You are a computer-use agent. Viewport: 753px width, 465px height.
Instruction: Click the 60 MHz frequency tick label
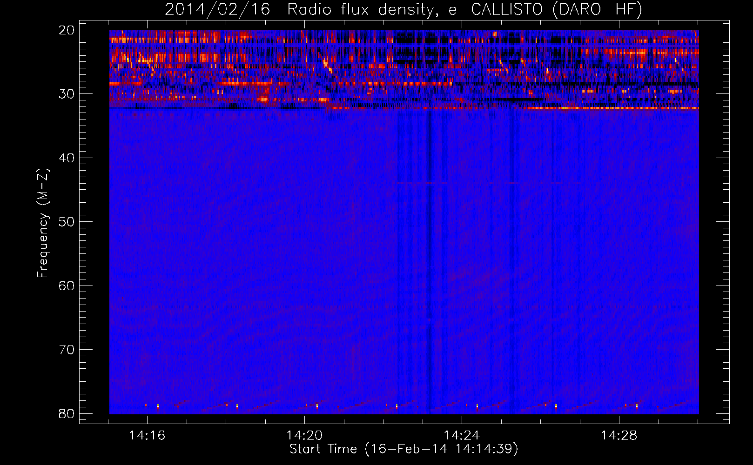67,286
